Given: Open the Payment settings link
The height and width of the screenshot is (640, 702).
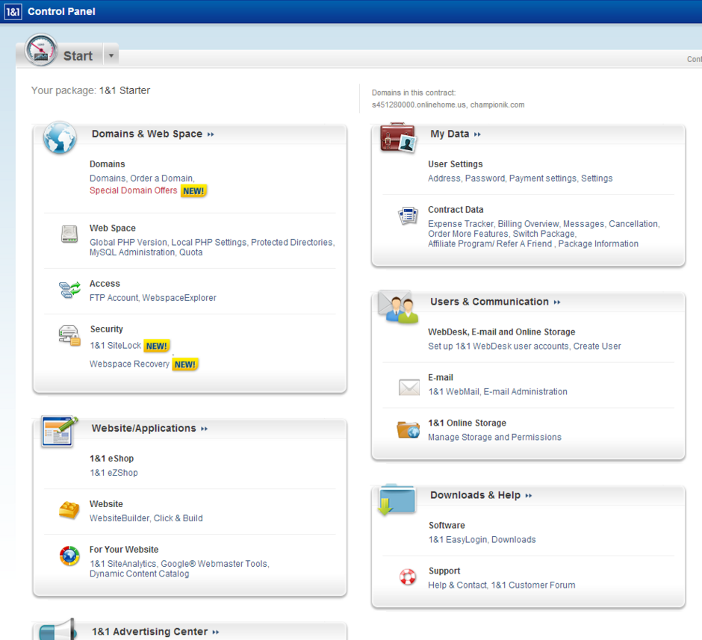Looking at the screenshot, I should tap(543, 178).
